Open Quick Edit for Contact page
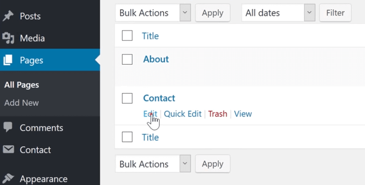Viewport: 365px width, 185px height. point(183,114)
